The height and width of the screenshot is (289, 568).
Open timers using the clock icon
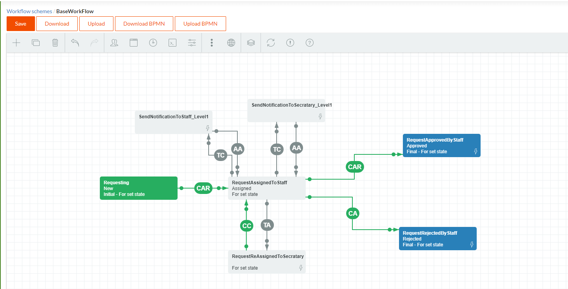[x=153, y=43]
